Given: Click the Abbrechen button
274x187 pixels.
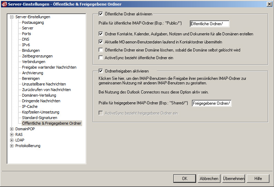Looking at the screenshot, I should pyautogui.click(x=209, y=179).
